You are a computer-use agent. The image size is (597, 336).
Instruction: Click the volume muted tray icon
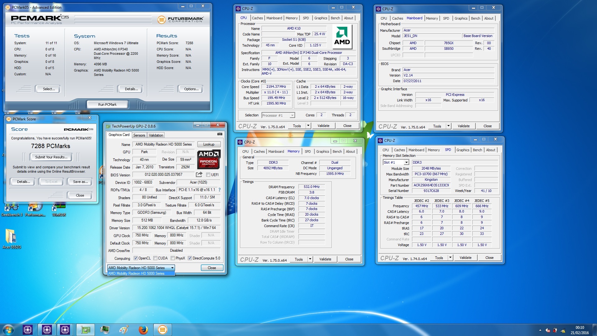click(x=548, y=330)
